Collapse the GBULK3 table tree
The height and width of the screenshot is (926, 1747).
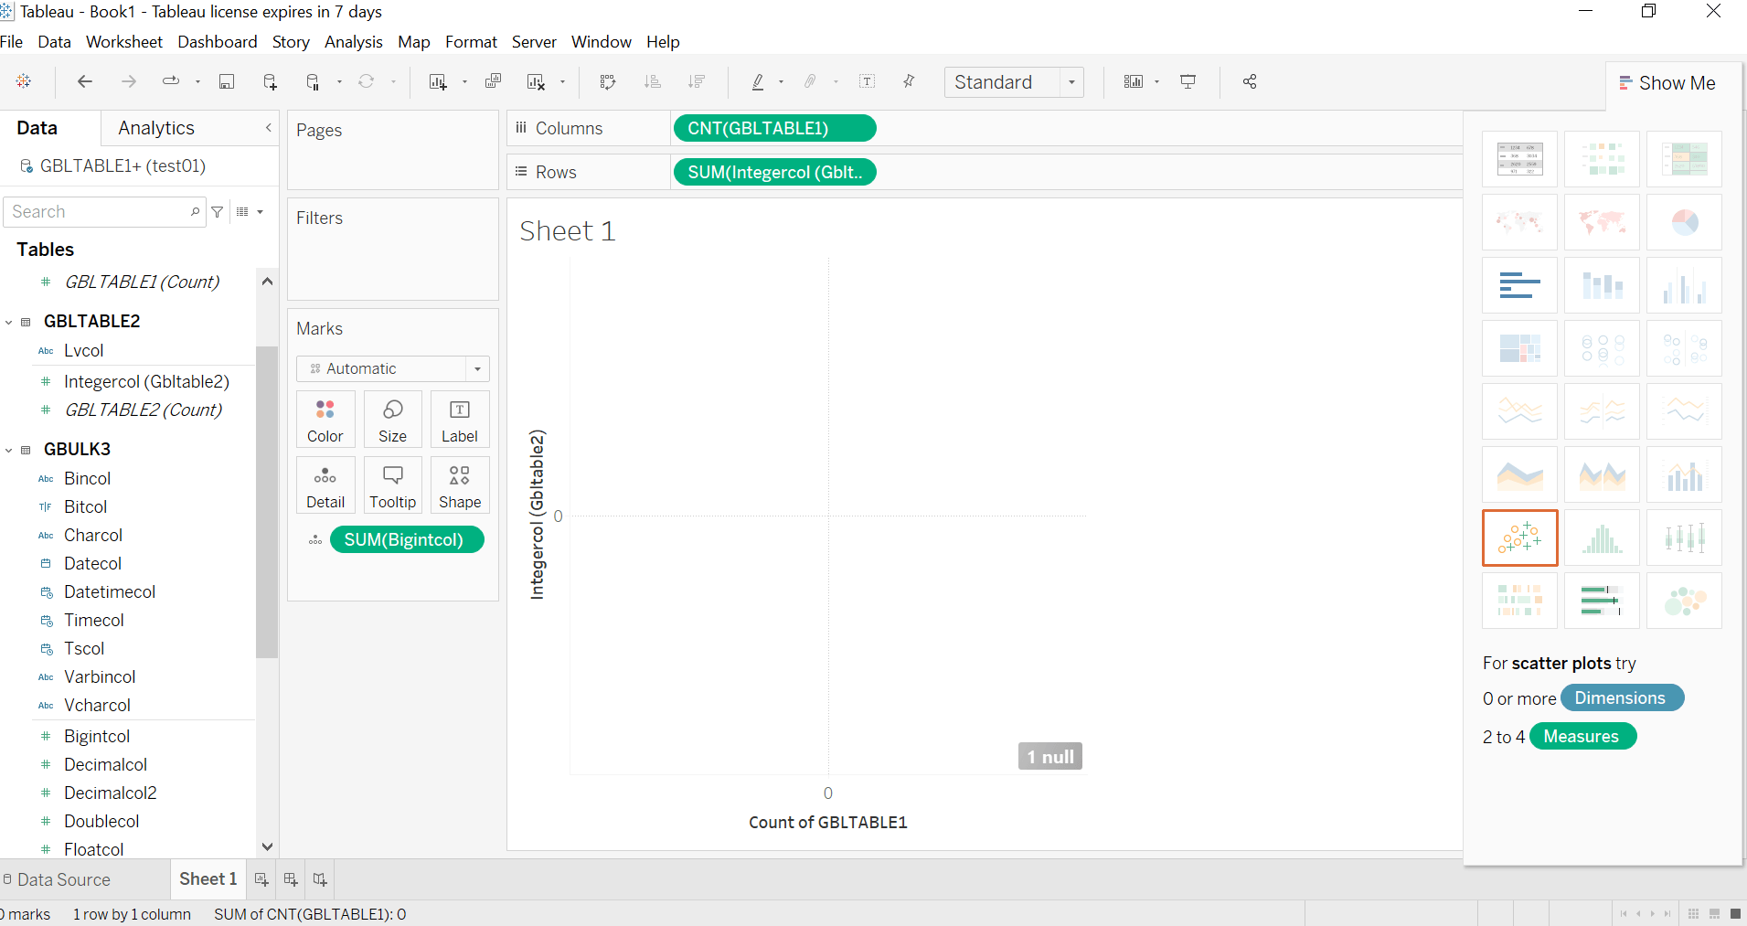click(x=9, y=450)
